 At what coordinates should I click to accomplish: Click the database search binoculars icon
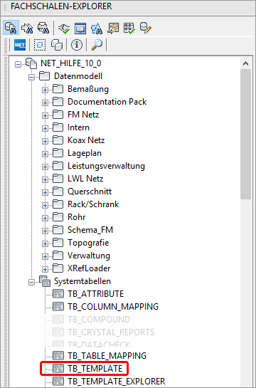(11, 28)
